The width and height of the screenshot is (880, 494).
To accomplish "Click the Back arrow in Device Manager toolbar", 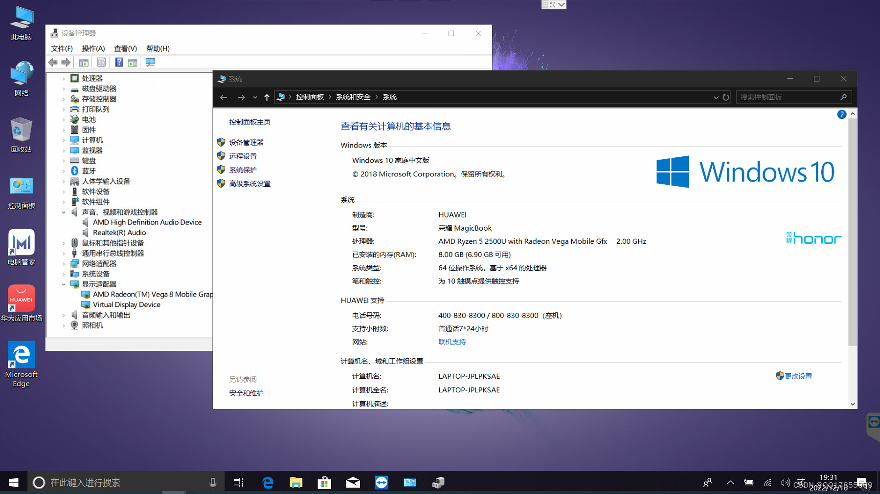I will 53,63.
